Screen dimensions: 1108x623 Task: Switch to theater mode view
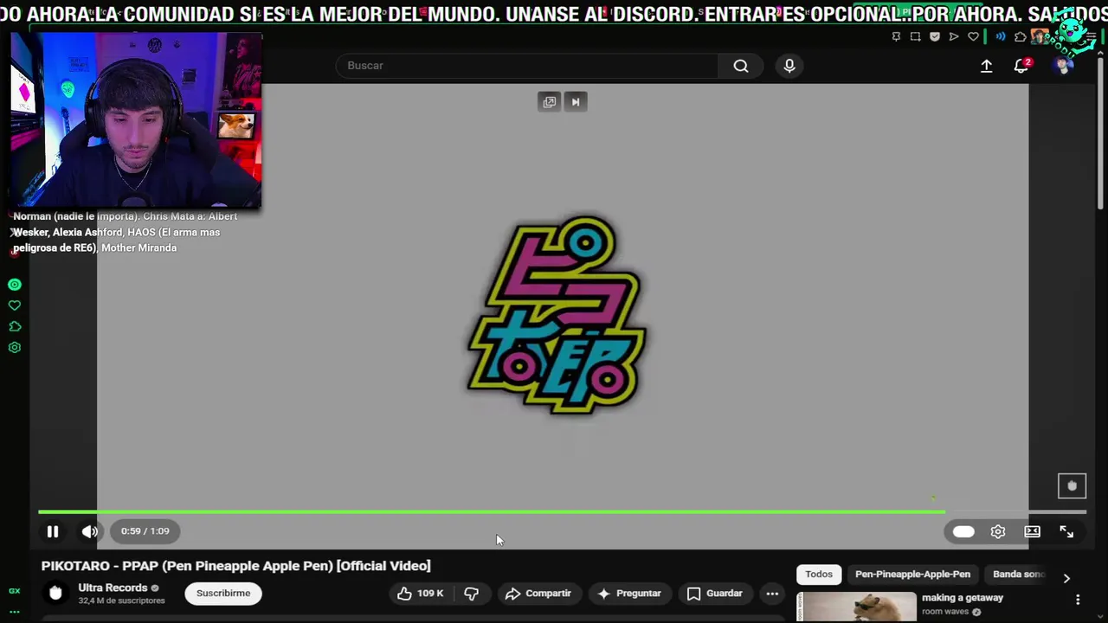click(1033, 532)
